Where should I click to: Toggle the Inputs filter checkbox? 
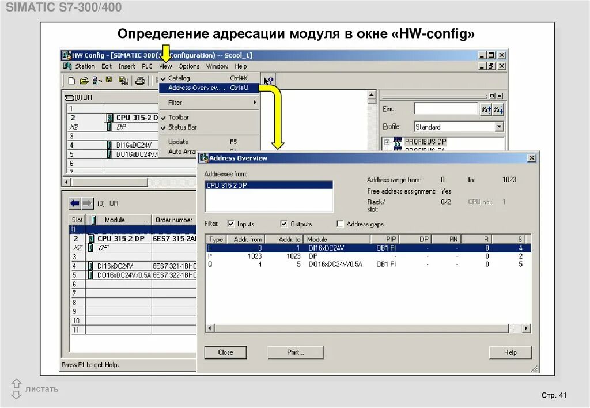click(230, 224)
